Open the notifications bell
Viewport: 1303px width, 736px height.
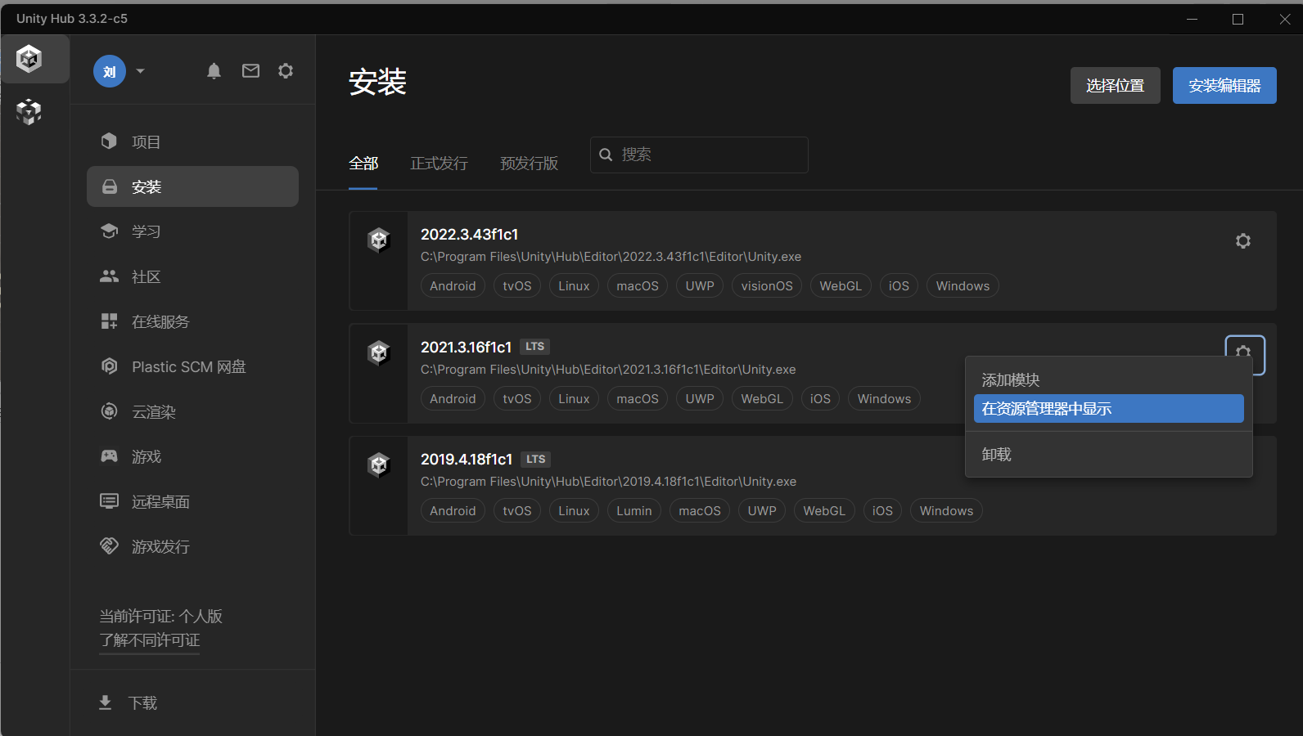tap(214, 71)
